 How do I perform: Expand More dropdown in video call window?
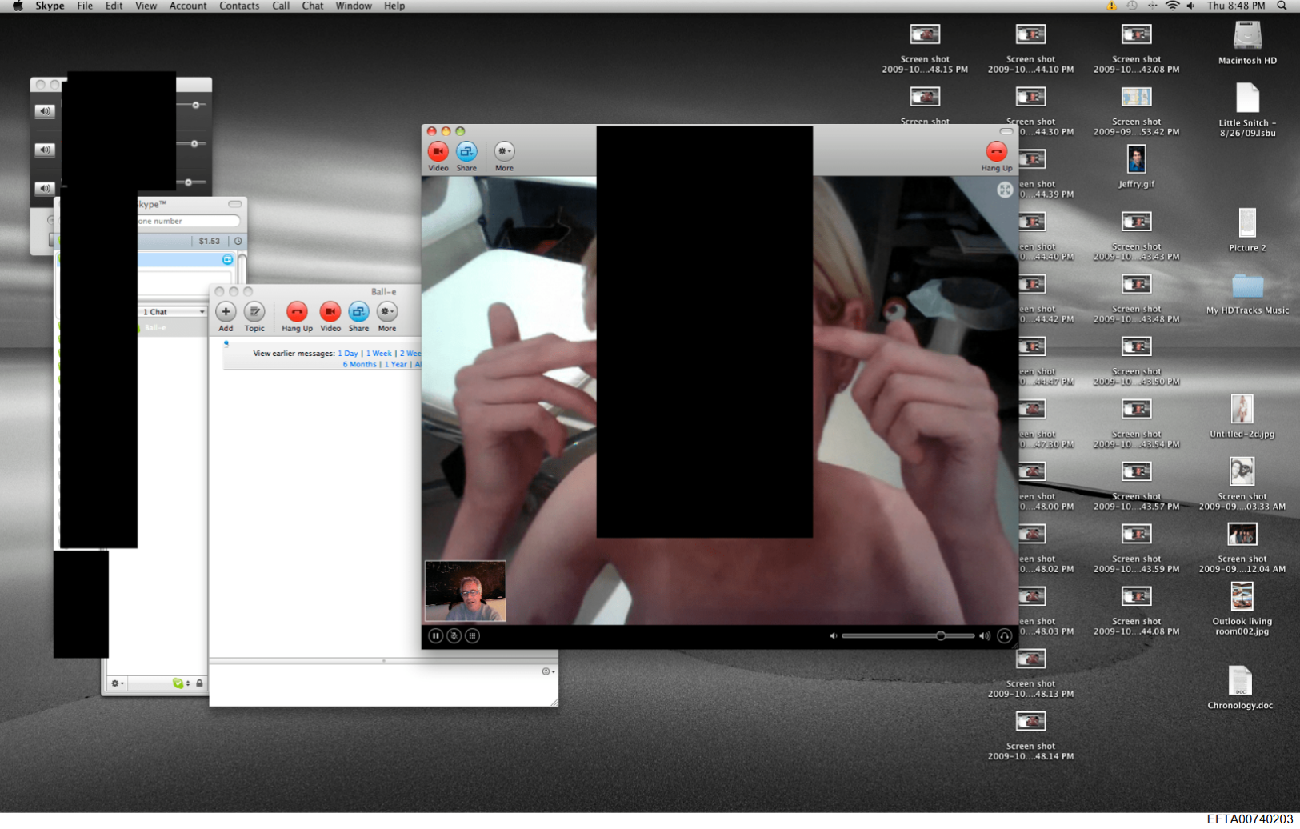click(504, 152)
